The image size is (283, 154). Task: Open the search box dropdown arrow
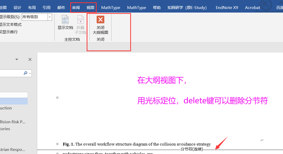coord(29,73)
